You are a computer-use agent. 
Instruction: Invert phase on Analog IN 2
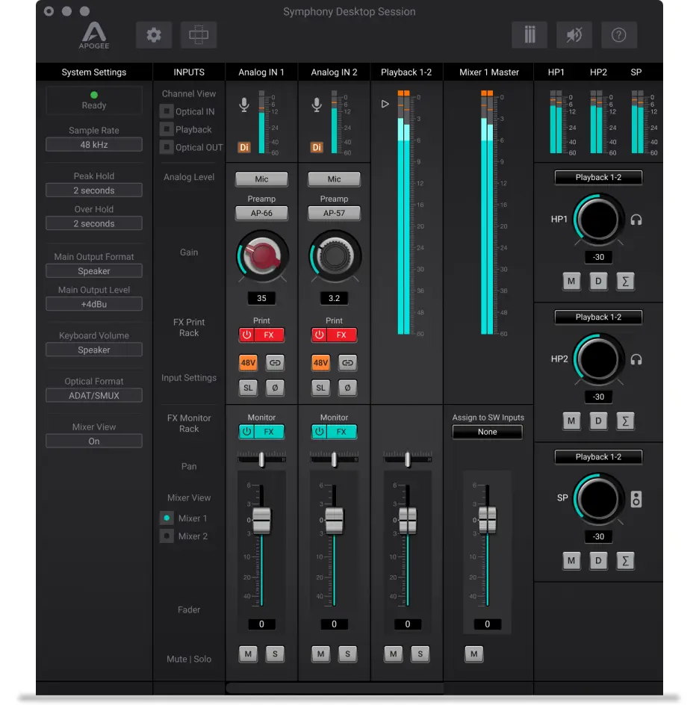[347, 388]
